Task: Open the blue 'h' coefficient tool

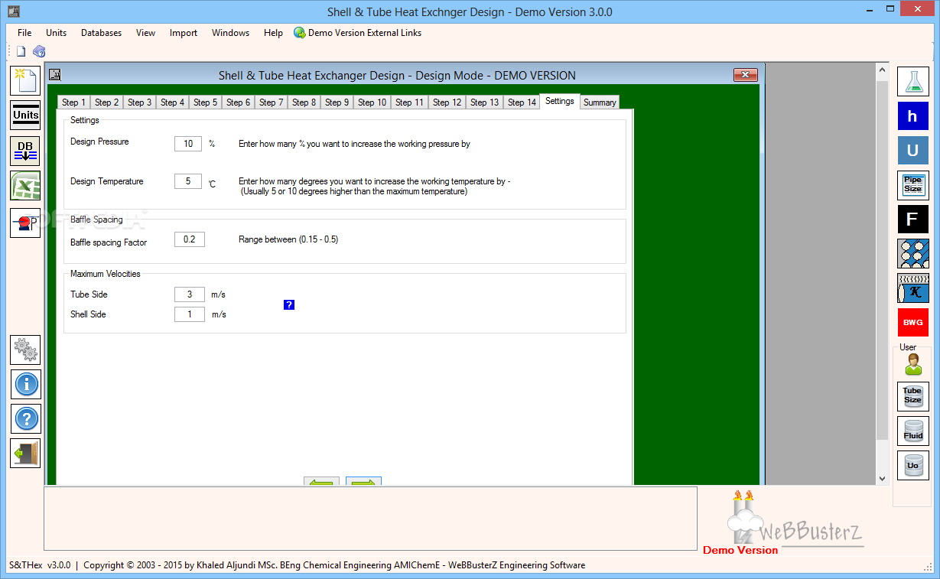Action: [912, 116]
